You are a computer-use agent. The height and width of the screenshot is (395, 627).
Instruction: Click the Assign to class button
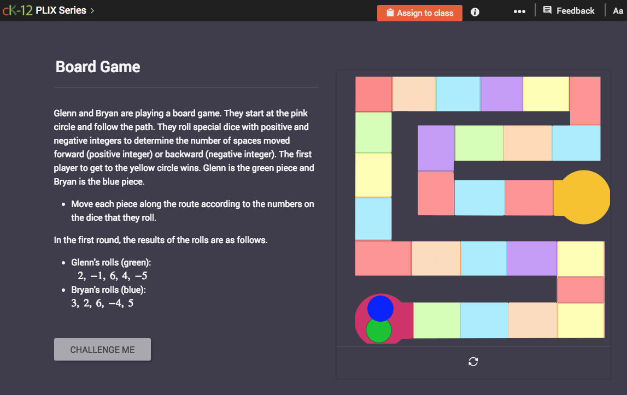[x=419, y=13]
